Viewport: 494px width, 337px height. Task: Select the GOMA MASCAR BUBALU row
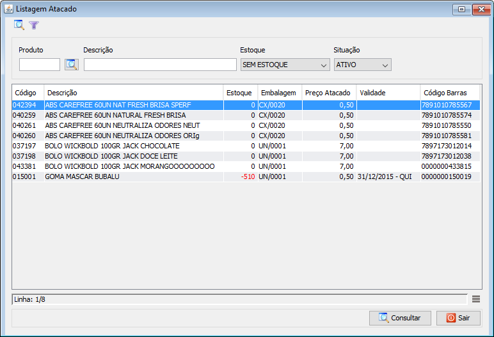(x=128, y=176)
